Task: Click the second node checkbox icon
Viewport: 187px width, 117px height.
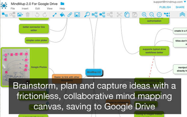Action: click(x=102, y=15)
